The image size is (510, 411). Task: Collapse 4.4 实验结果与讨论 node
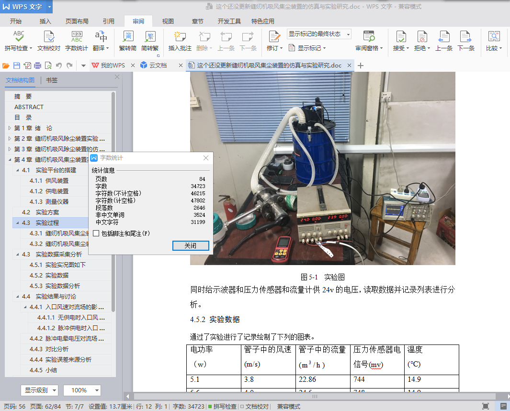click(x=18, y=296)
